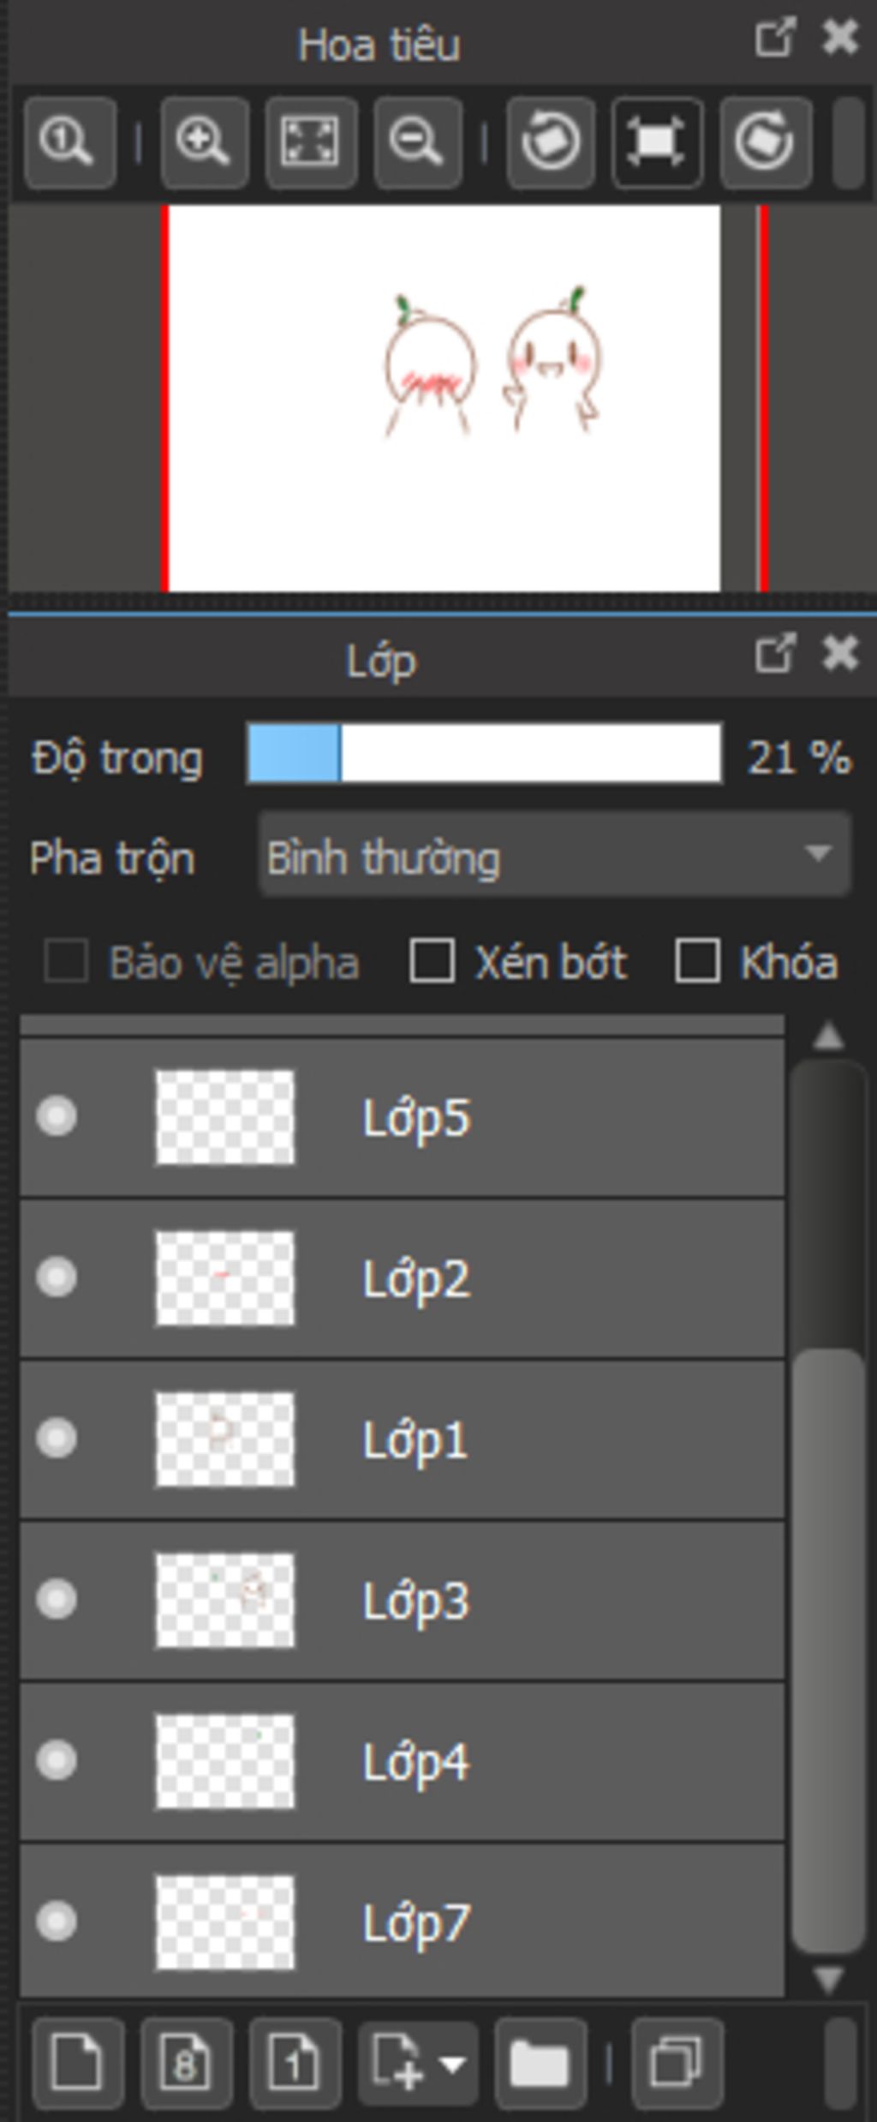
Task: Add a new 1-bit layer
Action: point(295,2063)
